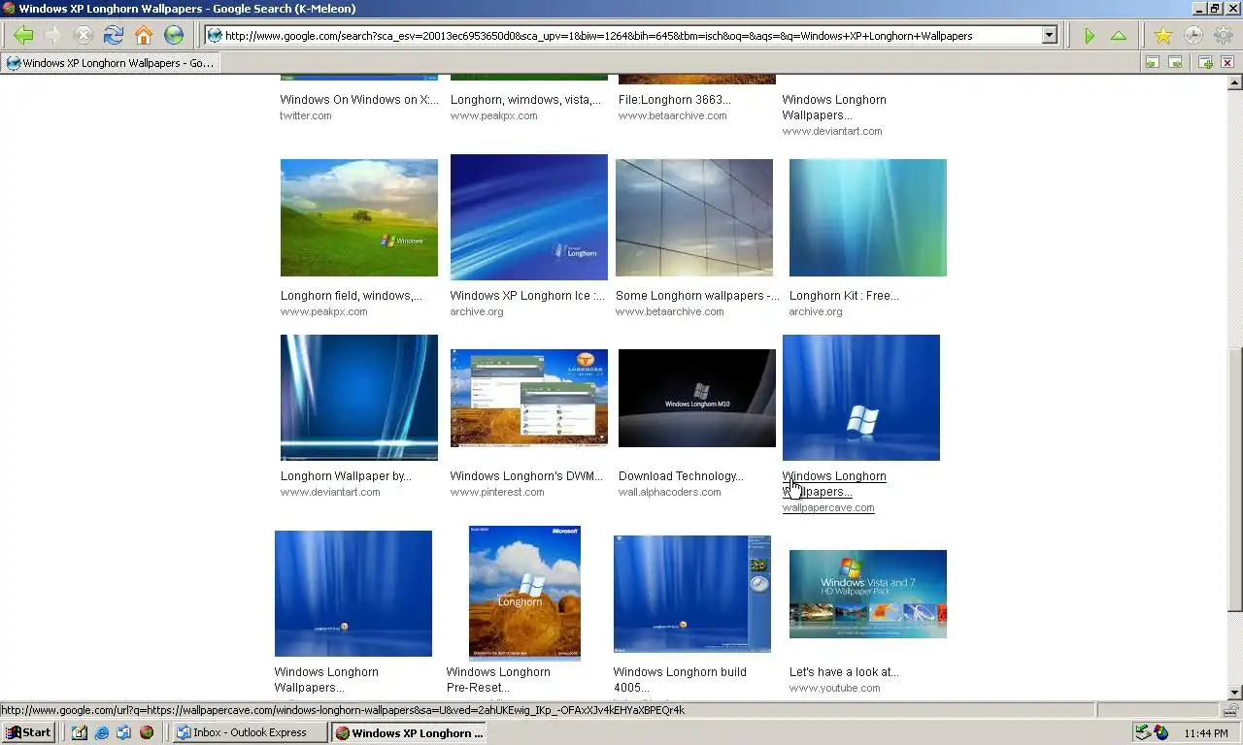Open Bookmarks with the yellow star
Screen dimensions: 1243x745
pyautogui.click(x=1162, y=36)
